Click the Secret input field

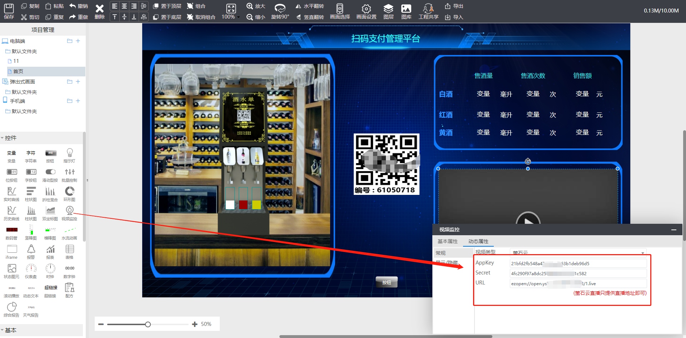coord(578,273)
